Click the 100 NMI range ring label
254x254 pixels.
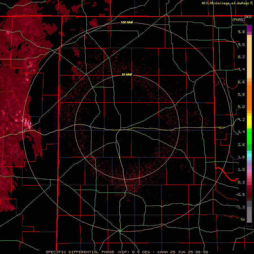[x=127, y=22]
